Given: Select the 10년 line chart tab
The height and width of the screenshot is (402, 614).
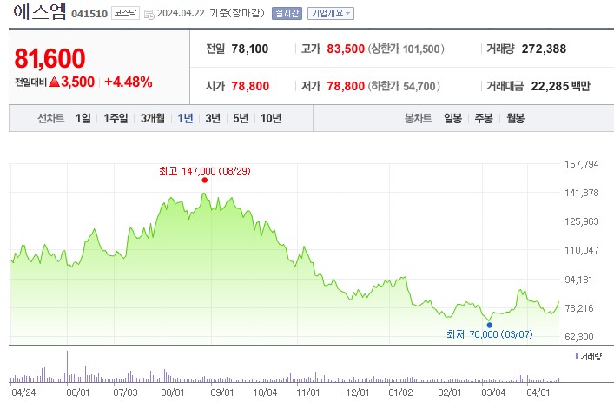Looking at the screenshot, I should click(x=271, y=118).
